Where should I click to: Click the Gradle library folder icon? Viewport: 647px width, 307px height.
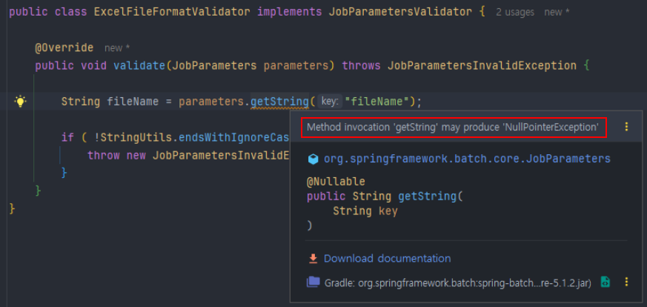coord(313,283)
